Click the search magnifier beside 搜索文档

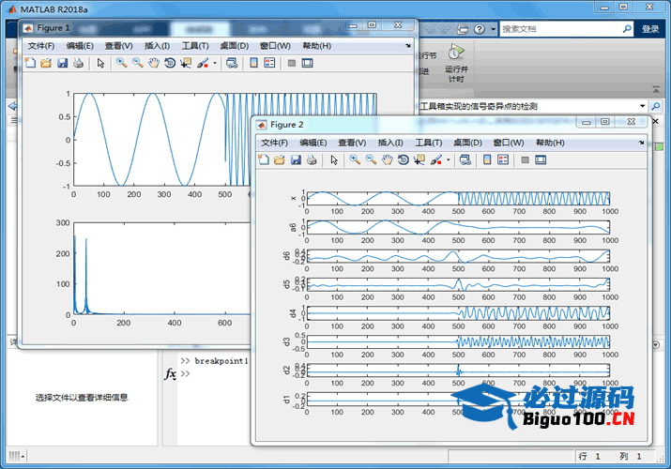coord(627,29)
